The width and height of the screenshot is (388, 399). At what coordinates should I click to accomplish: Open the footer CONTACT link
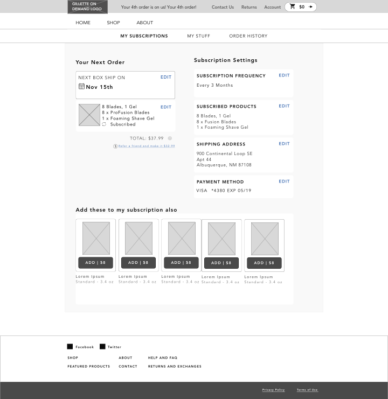128,367
